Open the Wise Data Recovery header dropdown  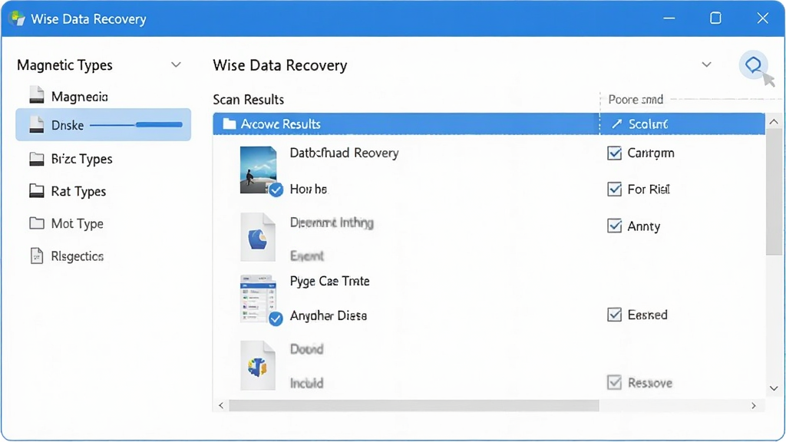(706, 64)
